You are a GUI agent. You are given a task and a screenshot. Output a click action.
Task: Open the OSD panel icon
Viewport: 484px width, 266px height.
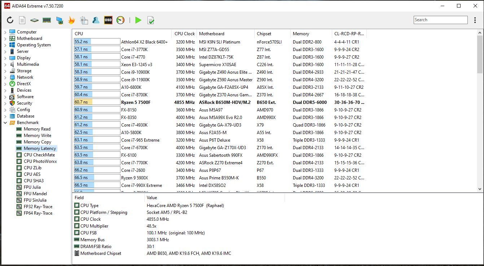[x=108, y=20]
